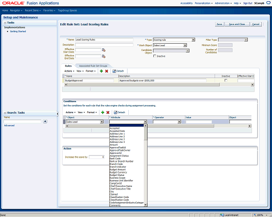Detach the Conditions table
The image size is (272, 217).
(119, 112)
